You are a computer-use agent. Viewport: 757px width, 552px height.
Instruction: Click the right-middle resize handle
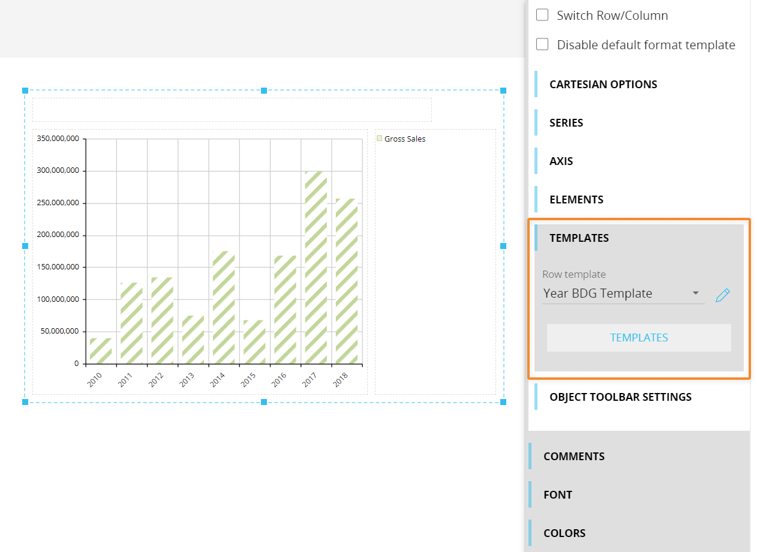[x=503, y=246]
